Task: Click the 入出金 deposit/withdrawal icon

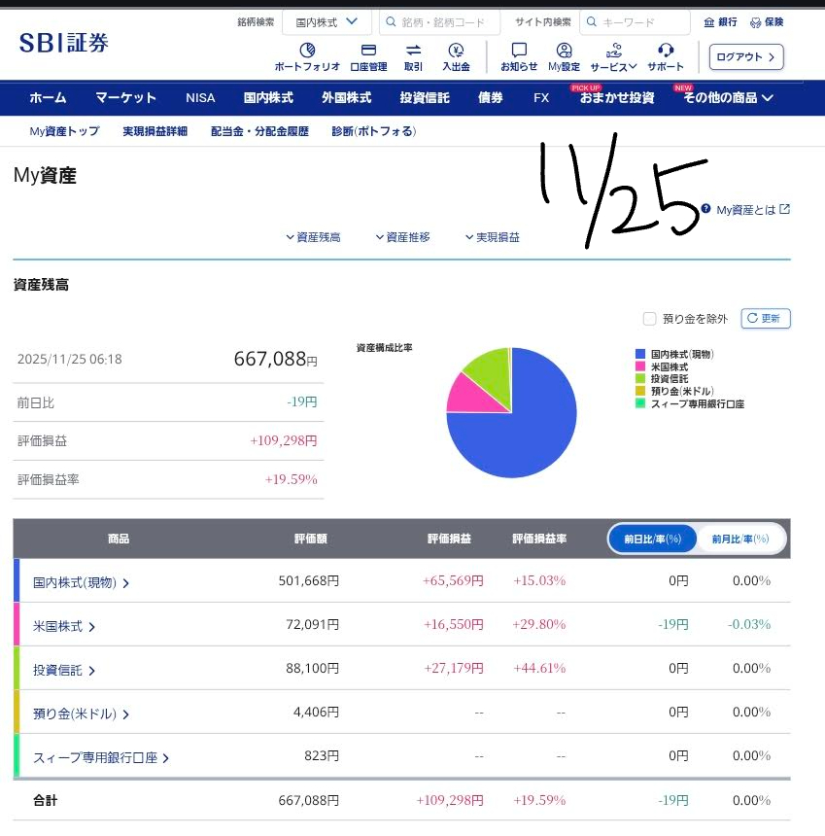Action: (x=456, y=51)
